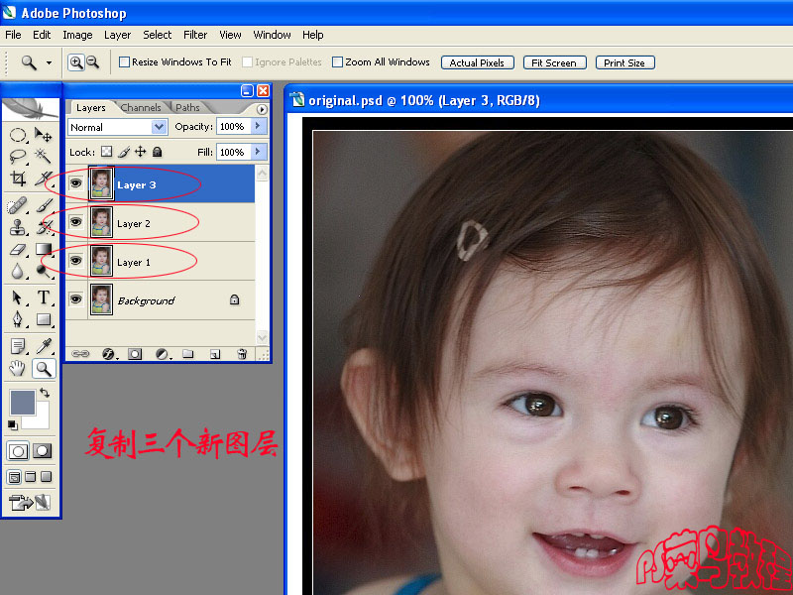
Task: Open the Layer menu
Action: point(117,35)
